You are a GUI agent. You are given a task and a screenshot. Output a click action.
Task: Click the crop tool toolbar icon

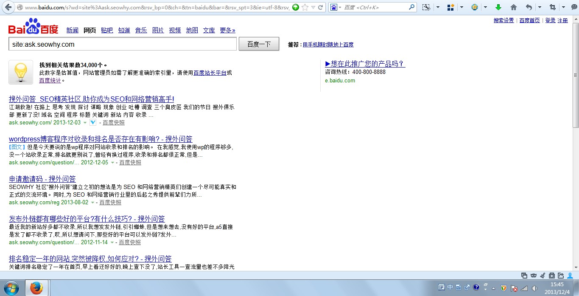click(552, 7)
